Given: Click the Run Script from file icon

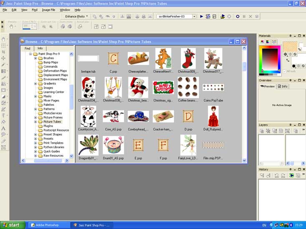Looking at the screenshot, I should click(x=223, y=16).
